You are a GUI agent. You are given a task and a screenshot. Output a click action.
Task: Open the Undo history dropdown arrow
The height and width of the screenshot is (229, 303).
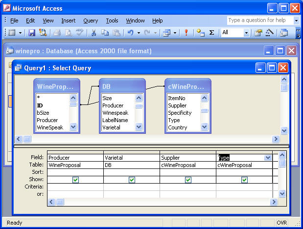139,33
